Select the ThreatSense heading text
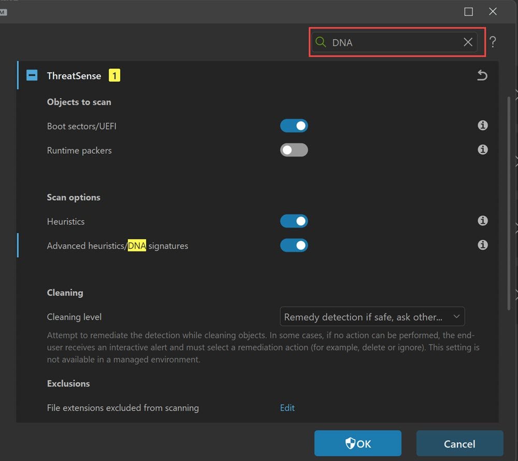Screen dimensions: 518x461 [x=74, y=76]
